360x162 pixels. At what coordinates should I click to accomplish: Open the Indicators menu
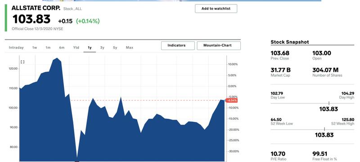pyautogui.click(x=178, y=45)
